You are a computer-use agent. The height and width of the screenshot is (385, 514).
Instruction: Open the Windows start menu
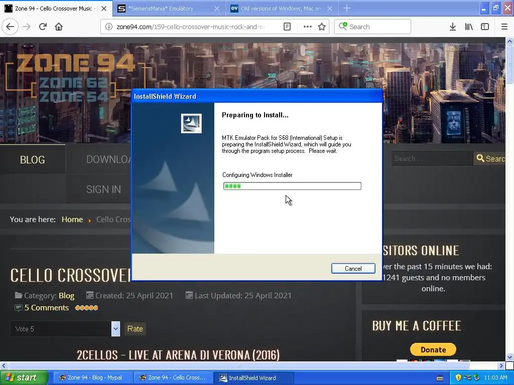pyautogui.click(x=24, y=378)
